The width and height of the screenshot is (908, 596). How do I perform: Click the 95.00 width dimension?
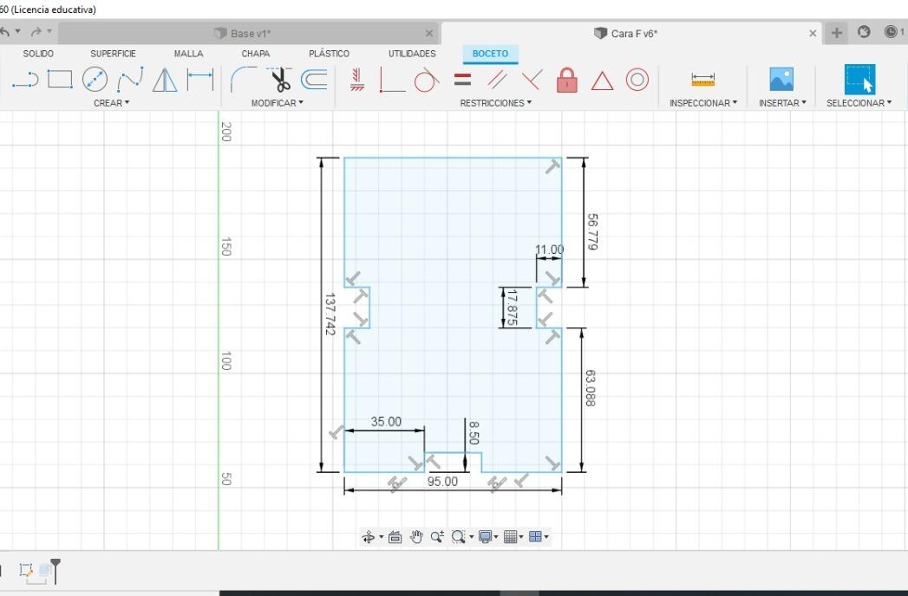point(442,482)
